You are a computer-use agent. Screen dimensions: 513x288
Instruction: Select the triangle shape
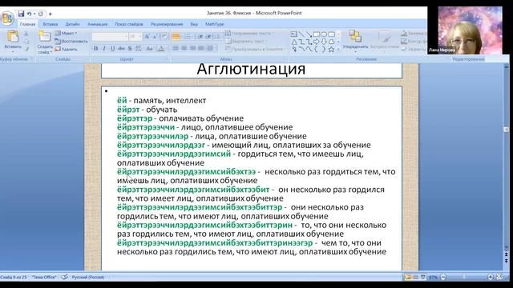[294, 42]
